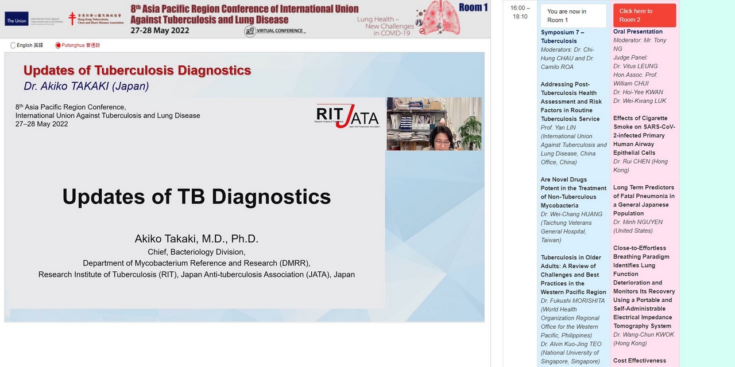
Task: Select the 'Close-to-Effortless Breathing Paradigm' talk title
Action: (x=644, y=287)
